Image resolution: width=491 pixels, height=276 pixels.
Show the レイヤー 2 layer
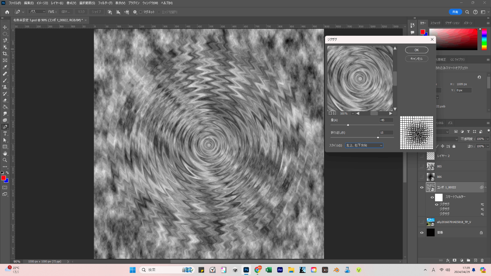[422, 156]
